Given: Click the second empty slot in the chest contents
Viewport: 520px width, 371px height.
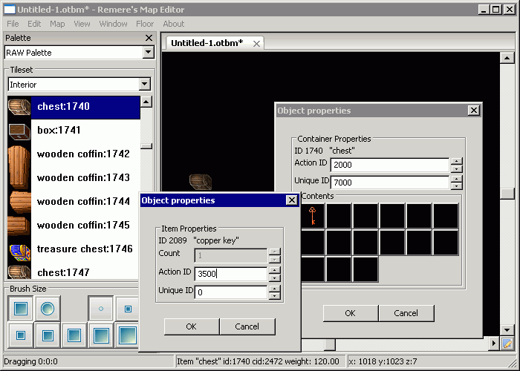Looking at the screenshot, I should tap(365, 216).
